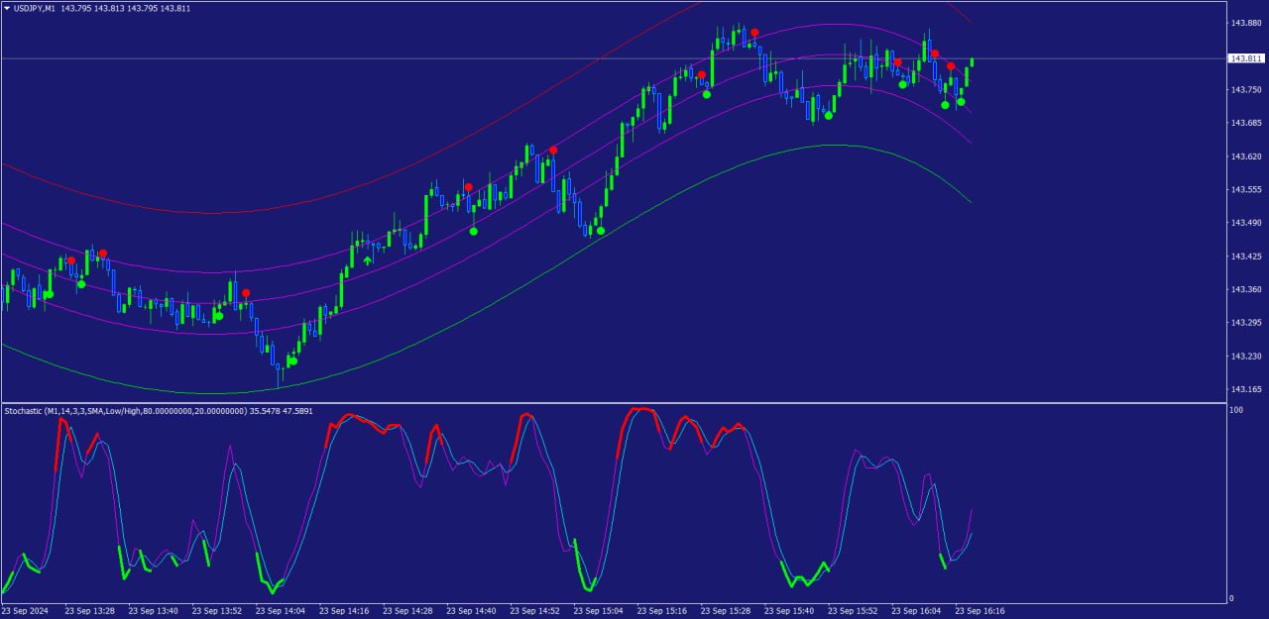Click the 100 level on the Stochastic scale
Viewport: 1269px width, 619px height.
point(1235,409)
